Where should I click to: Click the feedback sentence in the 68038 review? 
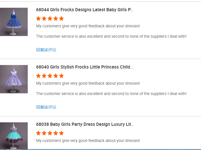point(88,141)
